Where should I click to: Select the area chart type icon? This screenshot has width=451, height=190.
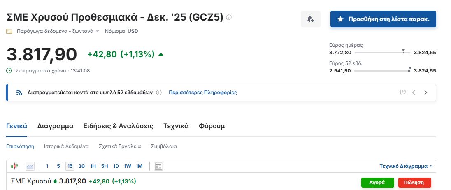pyautogui.click(x=30, y=166)
